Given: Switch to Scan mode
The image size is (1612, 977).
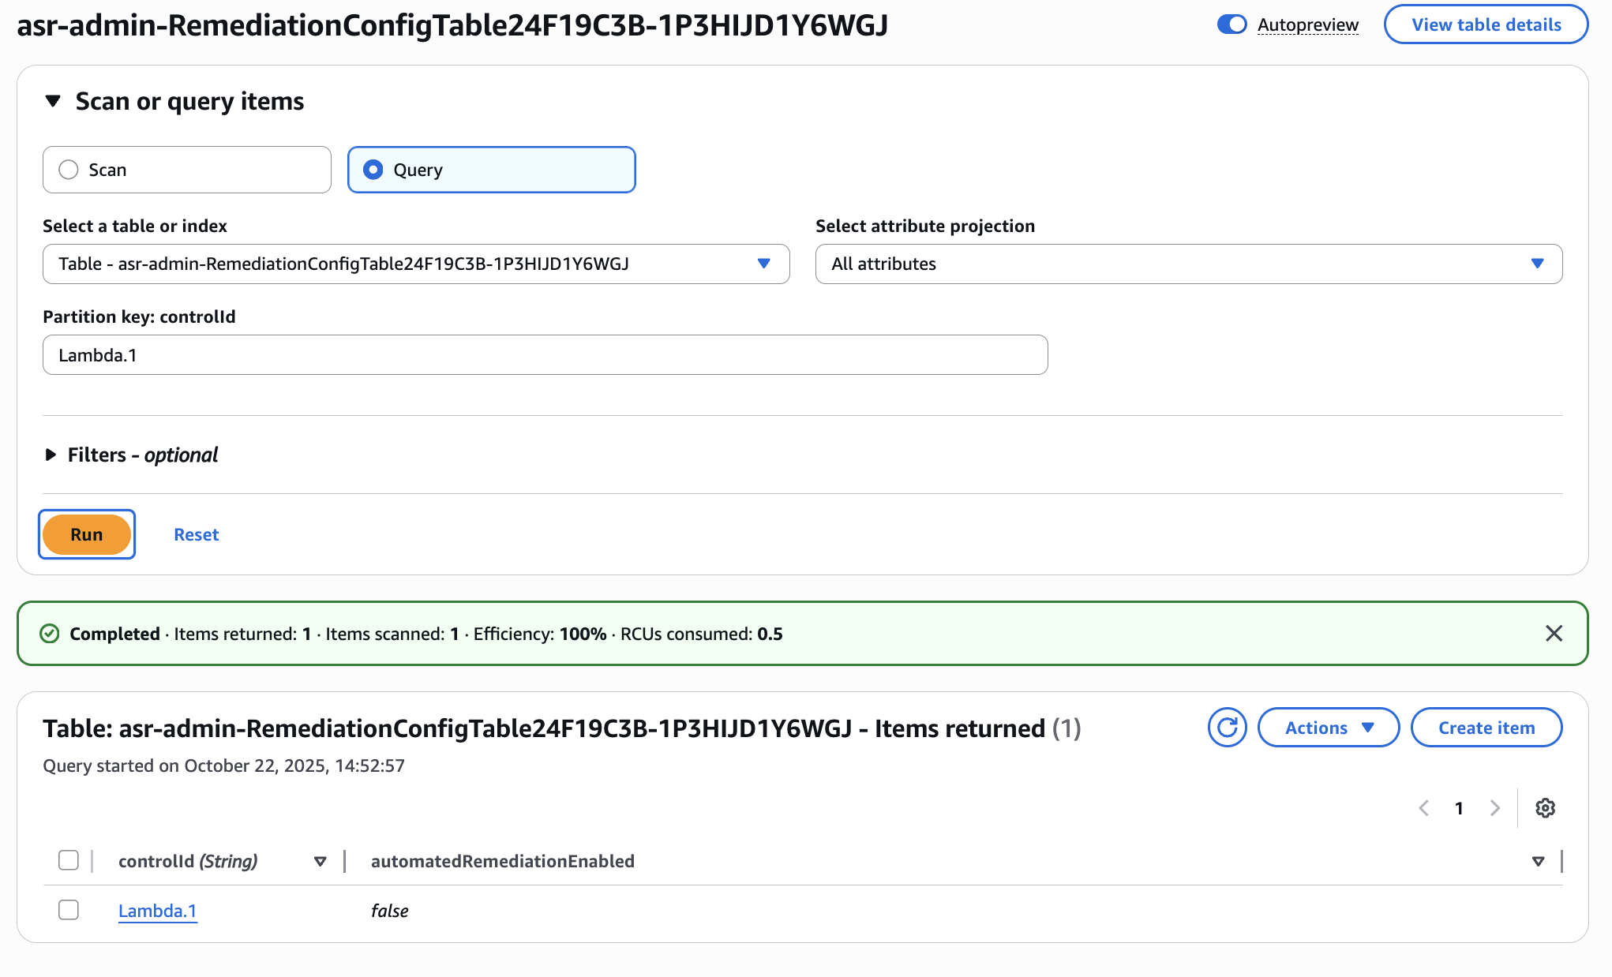Looking at the screenshot, I should pyautogui.click(x=68, y=169).
